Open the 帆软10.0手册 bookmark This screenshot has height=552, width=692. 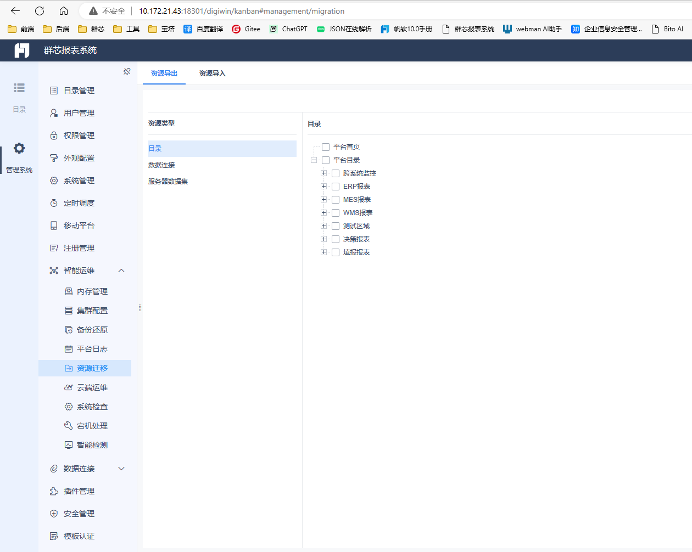point(407,29)
